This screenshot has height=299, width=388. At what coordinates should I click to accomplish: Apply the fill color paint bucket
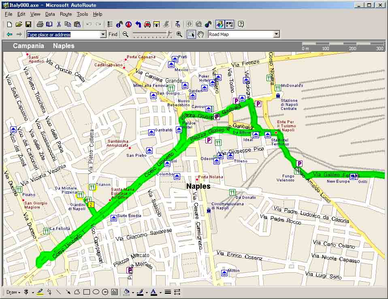pos(126,293)
